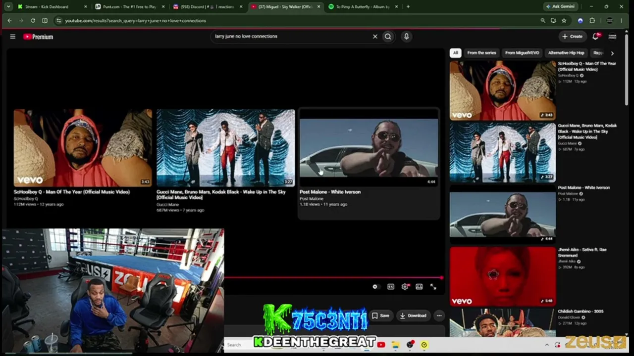Viewport: 634px width, 356px height.
Task: Download the video
Action: (x=413, y=315)
